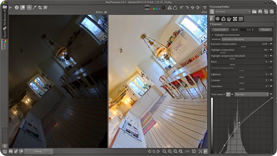Open the image info overlay icon
This screenshot has height=156, width=277.
[x=16, y=8]
